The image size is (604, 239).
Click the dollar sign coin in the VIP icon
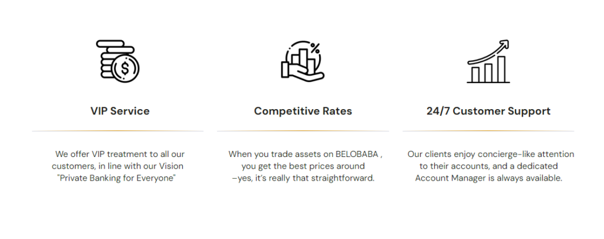click(x=126, y=68)
